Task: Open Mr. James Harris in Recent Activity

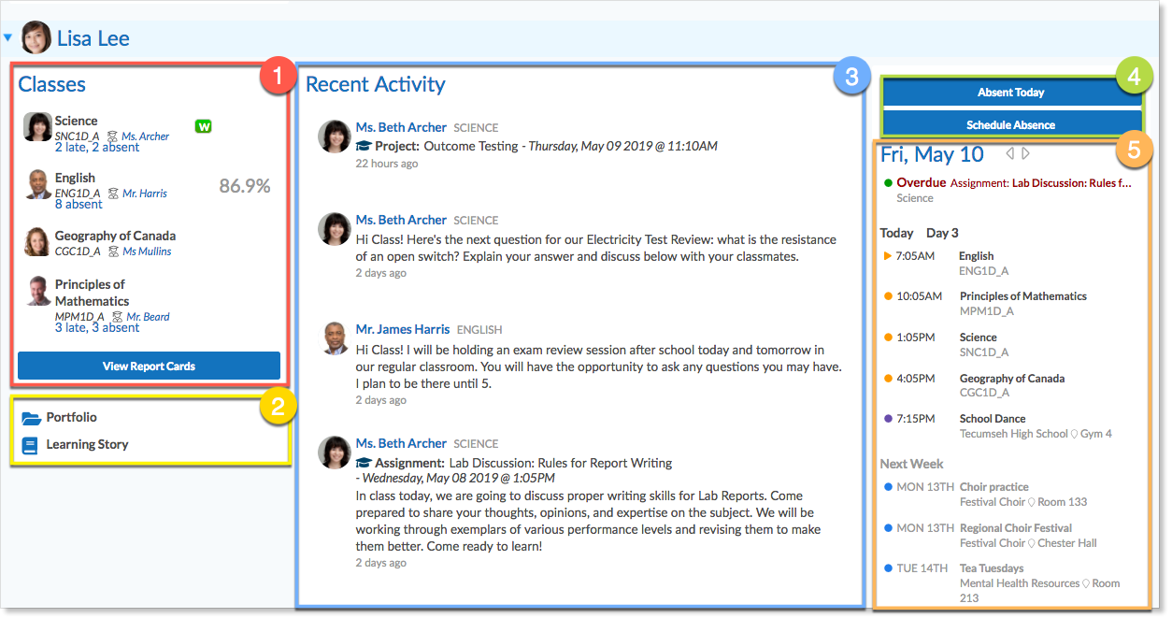Action: 402,329
